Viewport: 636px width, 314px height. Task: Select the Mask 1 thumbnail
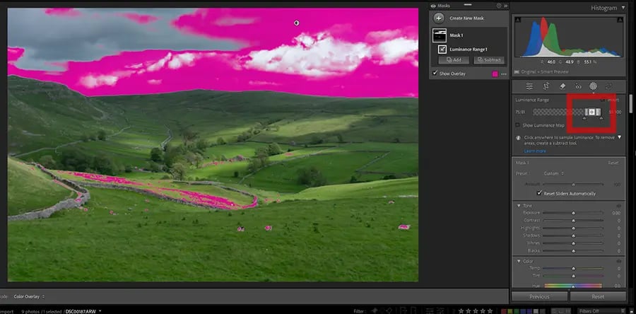click(x=440, y=35)
